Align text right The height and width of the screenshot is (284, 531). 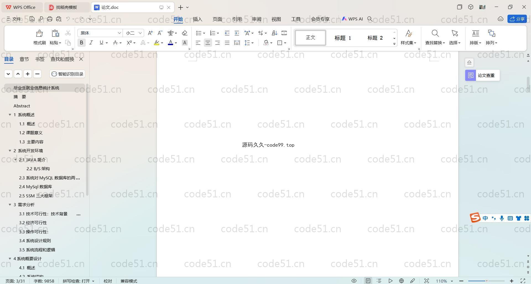(x=217, y=43)
